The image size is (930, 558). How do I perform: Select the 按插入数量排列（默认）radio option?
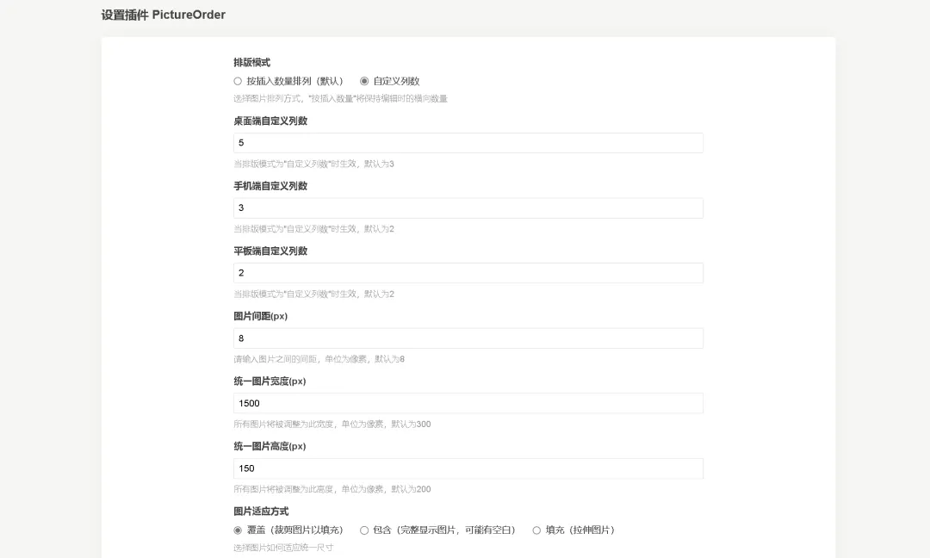pos(238,81)
